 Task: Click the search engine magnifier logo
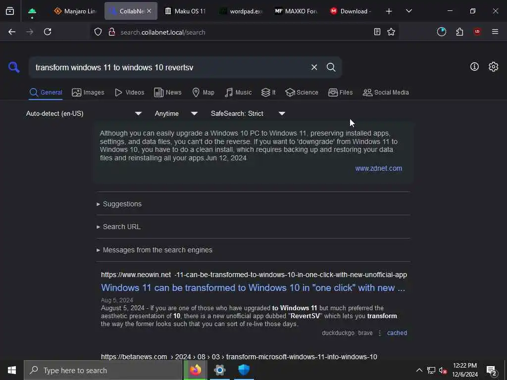tap(14, 67)
